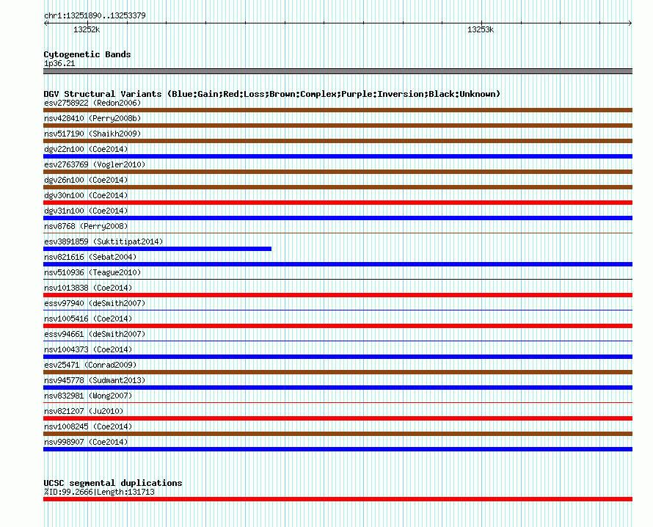This screenshot has height=527, width=653.
Task: Click the Cytogenetic Bands track title
Action: pyautogui.click(x=87, y=54)
